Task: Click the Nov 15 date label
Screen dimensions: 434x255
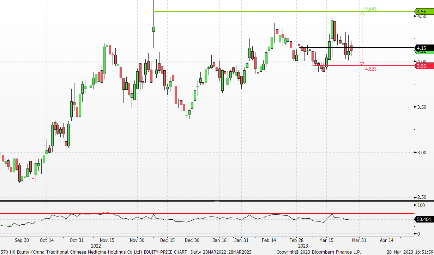Action: tap(107, 241)
